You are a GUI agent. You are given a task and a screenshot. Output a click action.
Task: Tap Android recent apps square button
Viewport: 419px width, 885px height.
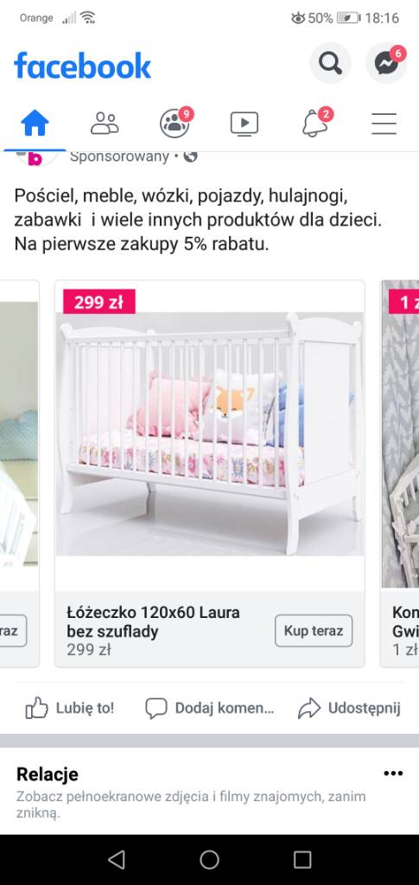[x=302, y=860]
